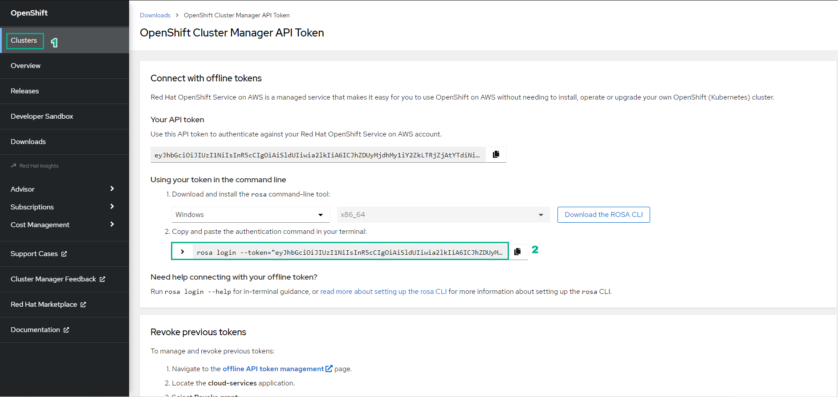Screen dimensions: 838x397
Task: Open the x86_64 architecture dropdown
Action: tap(443, 215)
